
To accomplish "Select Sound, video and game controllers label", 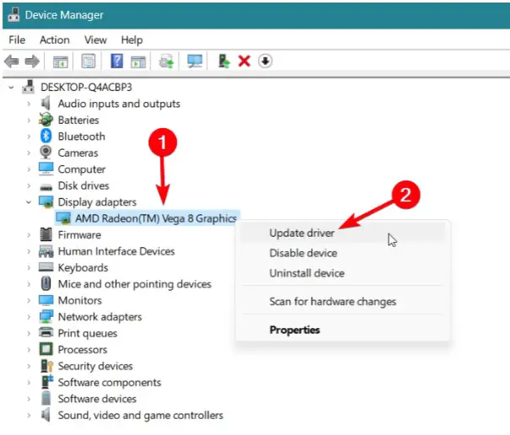I will [141, 415].
